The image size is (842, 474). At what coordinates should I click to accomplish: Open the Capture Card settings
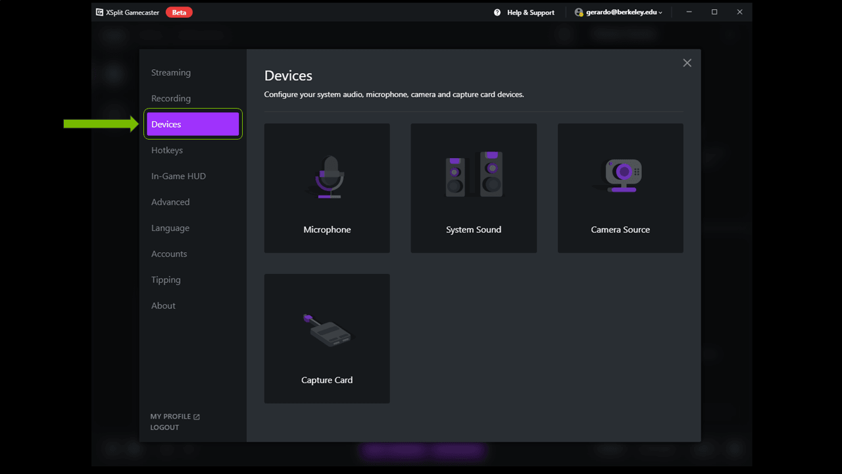327,338
